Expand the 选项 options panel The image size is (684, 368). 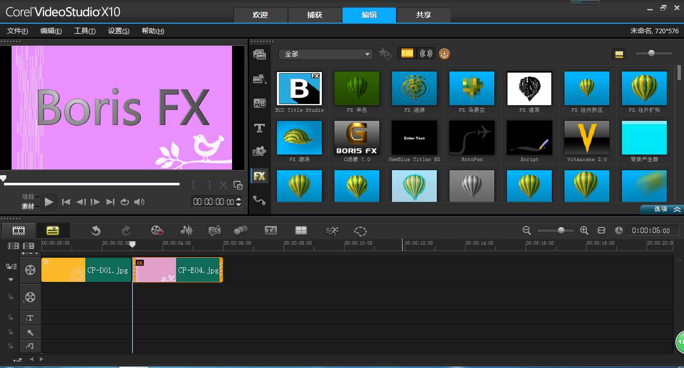pos(661,209)
